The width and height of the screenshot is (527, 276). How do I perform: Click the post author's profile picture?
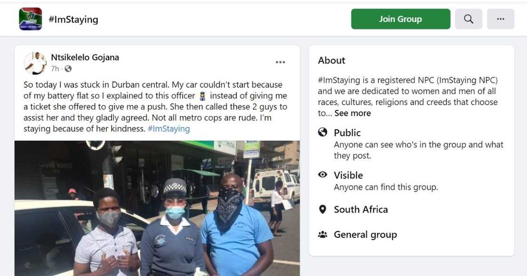click(35, 63)
